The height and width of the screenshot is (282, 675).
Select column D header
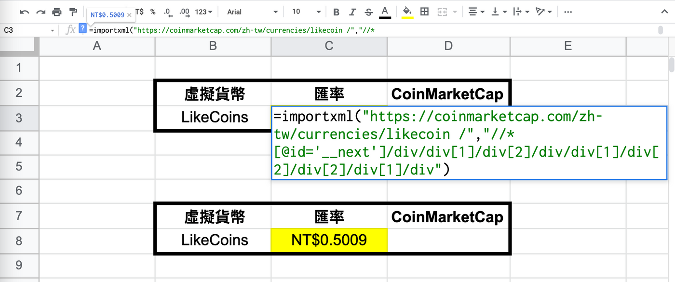pyautogui.click(x=448, y=46)
